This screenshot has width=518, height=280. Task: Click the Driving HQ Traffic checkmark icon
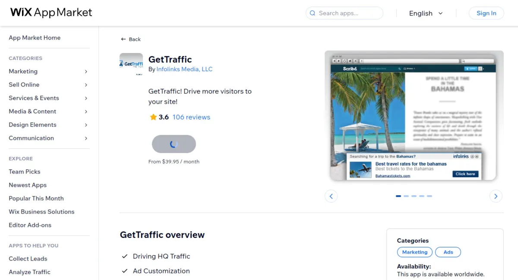click(125, 256)
